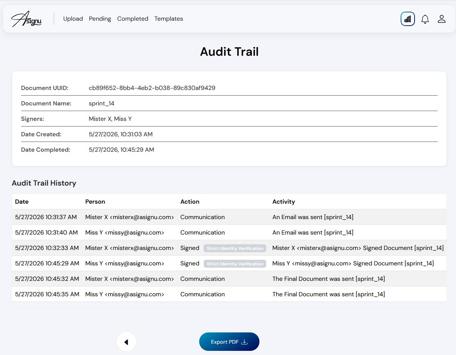
Task: Select the 10:45:32 AM date cell
Action: point(47,279)
